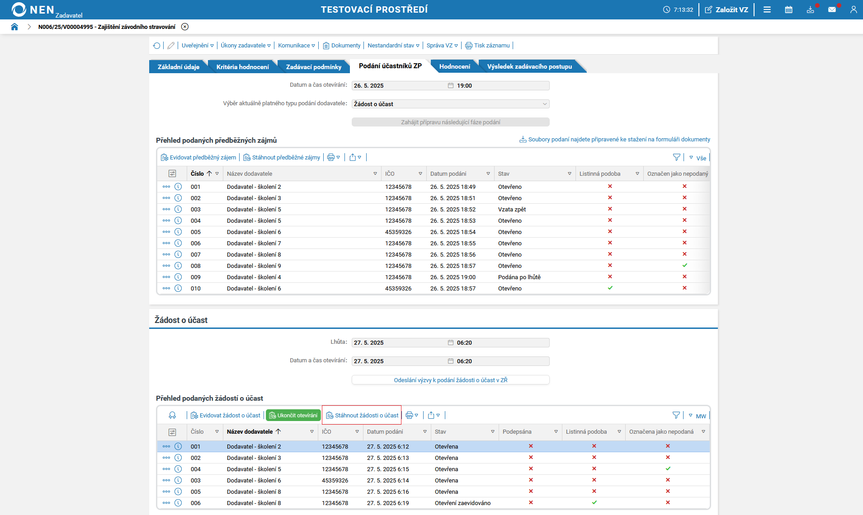Click the green Ukončit otevírání button

tap(293, 415)
